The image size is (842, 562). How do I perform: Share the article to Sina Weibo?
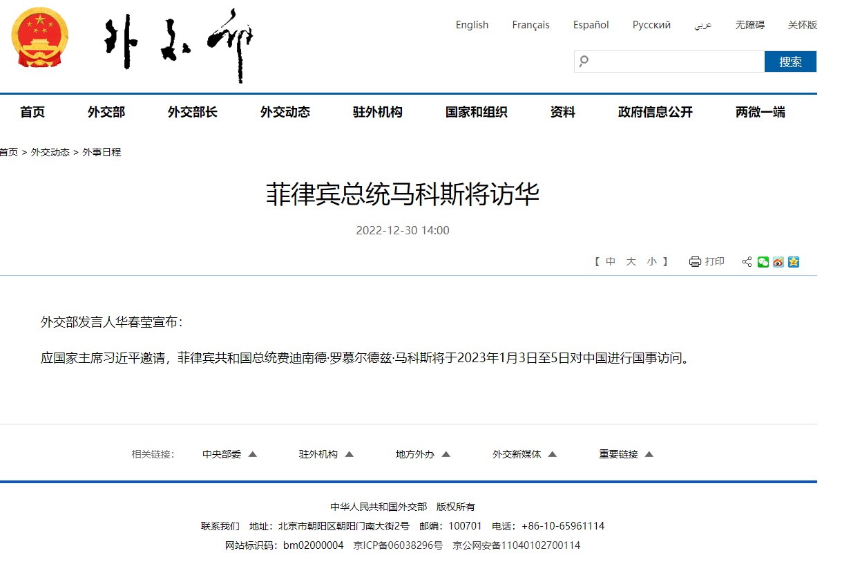tap(778, 262)
